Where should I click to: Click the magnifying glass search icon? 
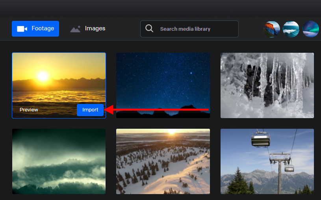click(x=149, y=28)
